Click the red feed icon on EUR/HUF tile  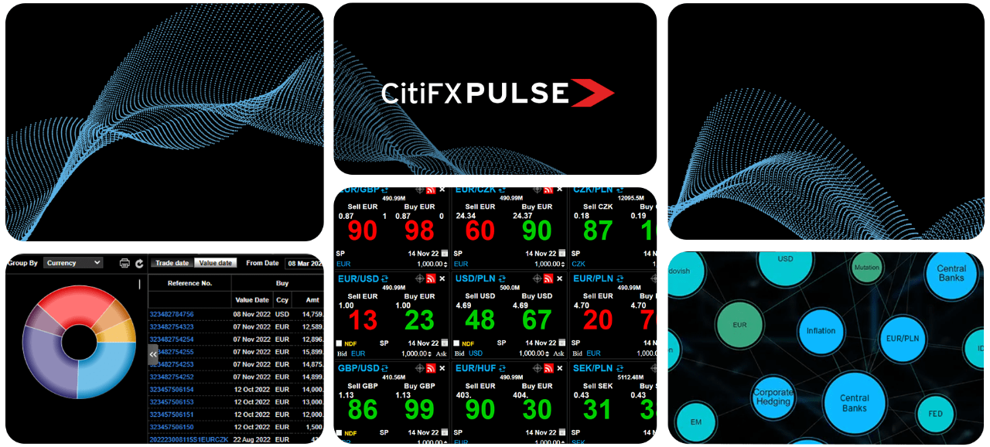pos(548,368)
